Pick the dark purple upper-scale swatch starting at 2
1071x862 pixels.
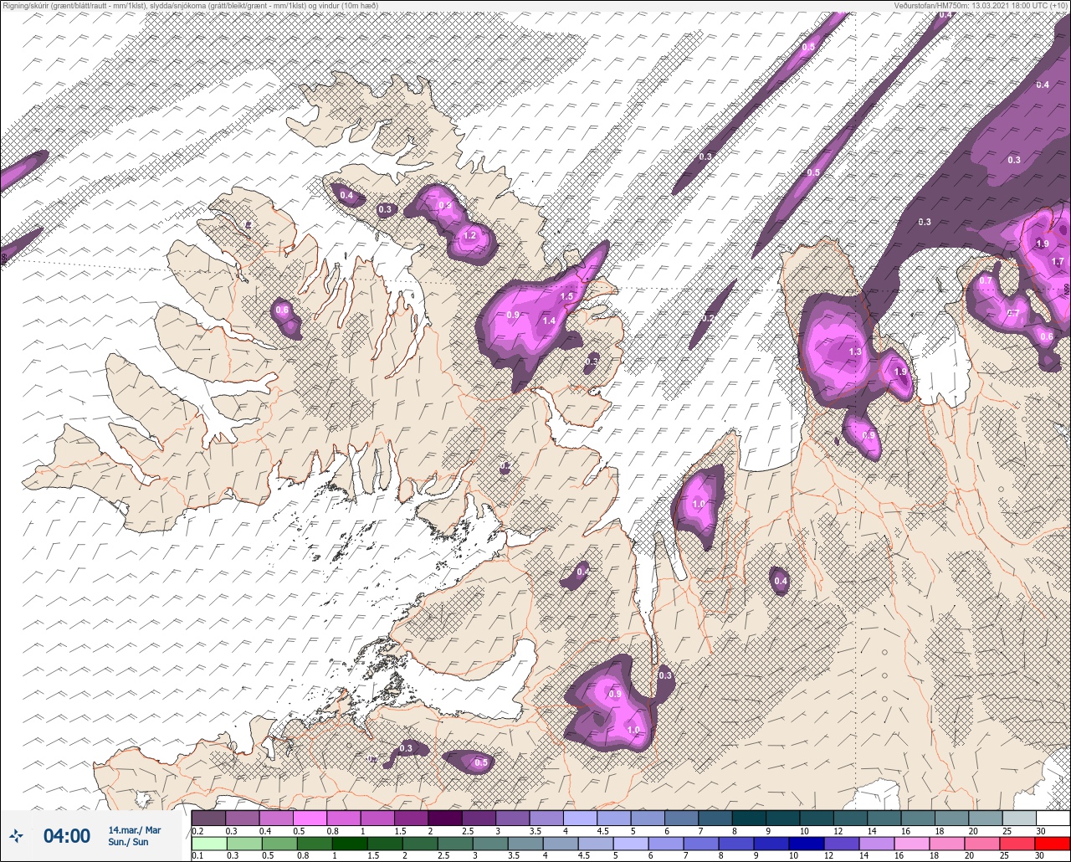pos(444,818)
